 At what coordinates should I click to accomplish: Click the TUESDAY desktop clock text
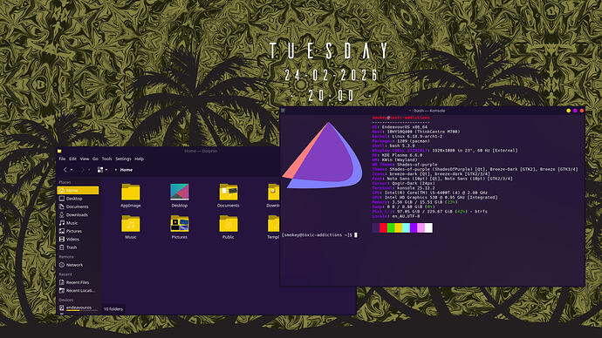click(x=330, y=51)
